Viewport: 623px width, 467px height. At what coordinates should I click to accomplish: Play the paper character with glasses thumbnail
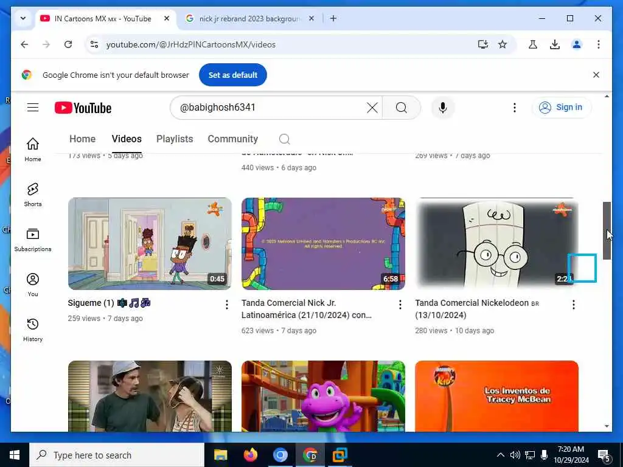[496, 244]
